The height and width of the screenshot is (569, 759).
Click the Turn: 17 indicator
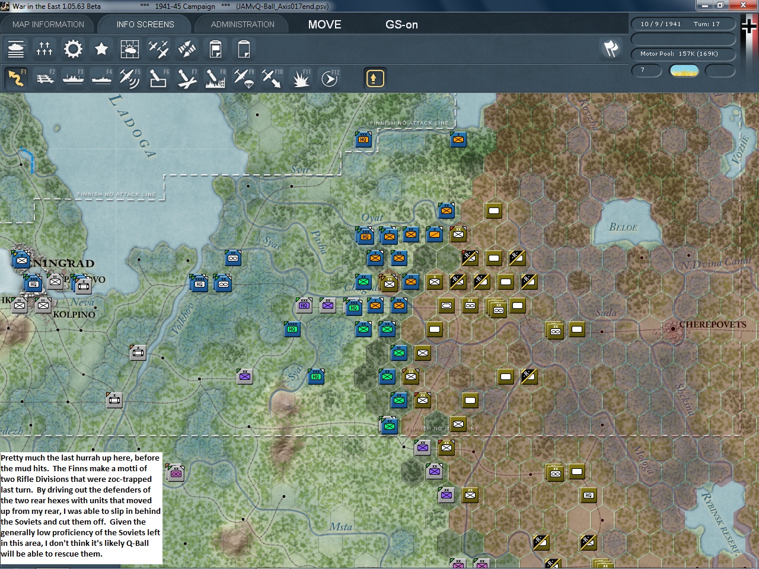coord(707,24)
